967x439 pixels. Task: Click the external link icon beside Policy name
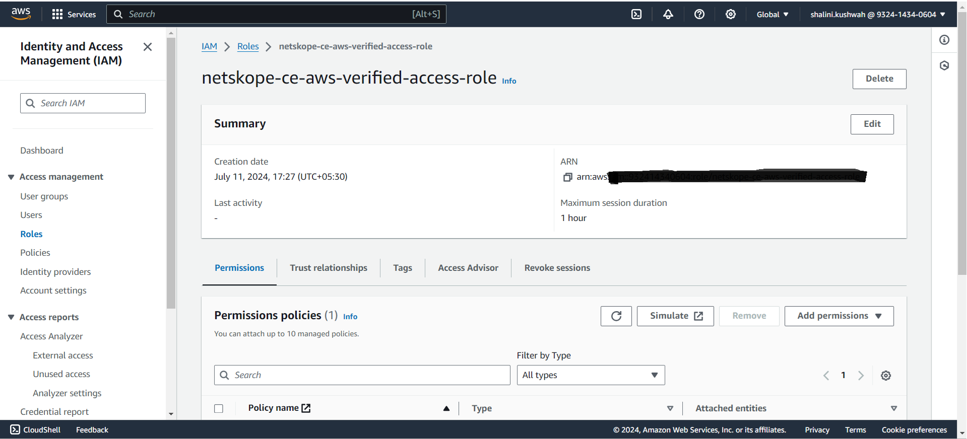pyautogui.click(x=306, y=408)
